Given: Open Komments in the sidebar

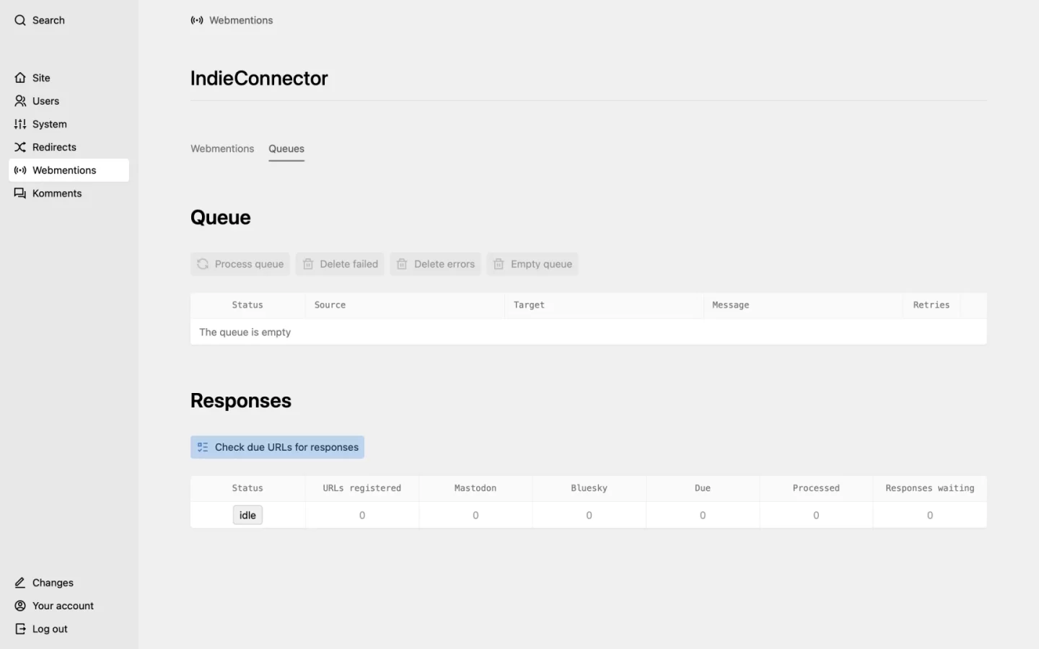Looking at the screenshot, I should [69, 193].
